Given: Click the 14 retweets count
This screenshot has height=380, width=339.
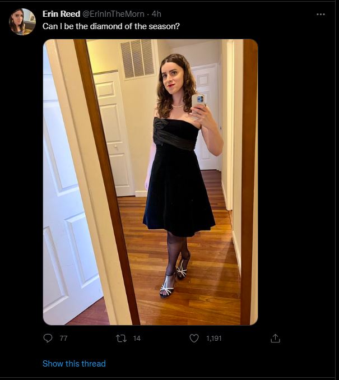Looking at the screenshot, I should tap(137, 339).
